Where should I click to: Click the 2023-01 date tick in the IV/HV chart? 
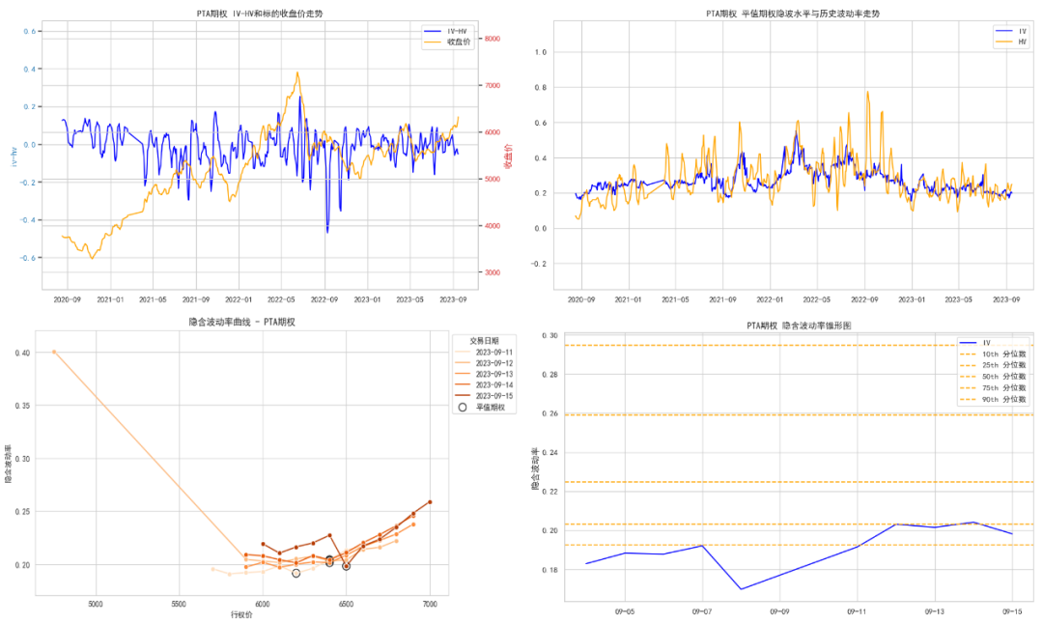click(x=912, y=300)
